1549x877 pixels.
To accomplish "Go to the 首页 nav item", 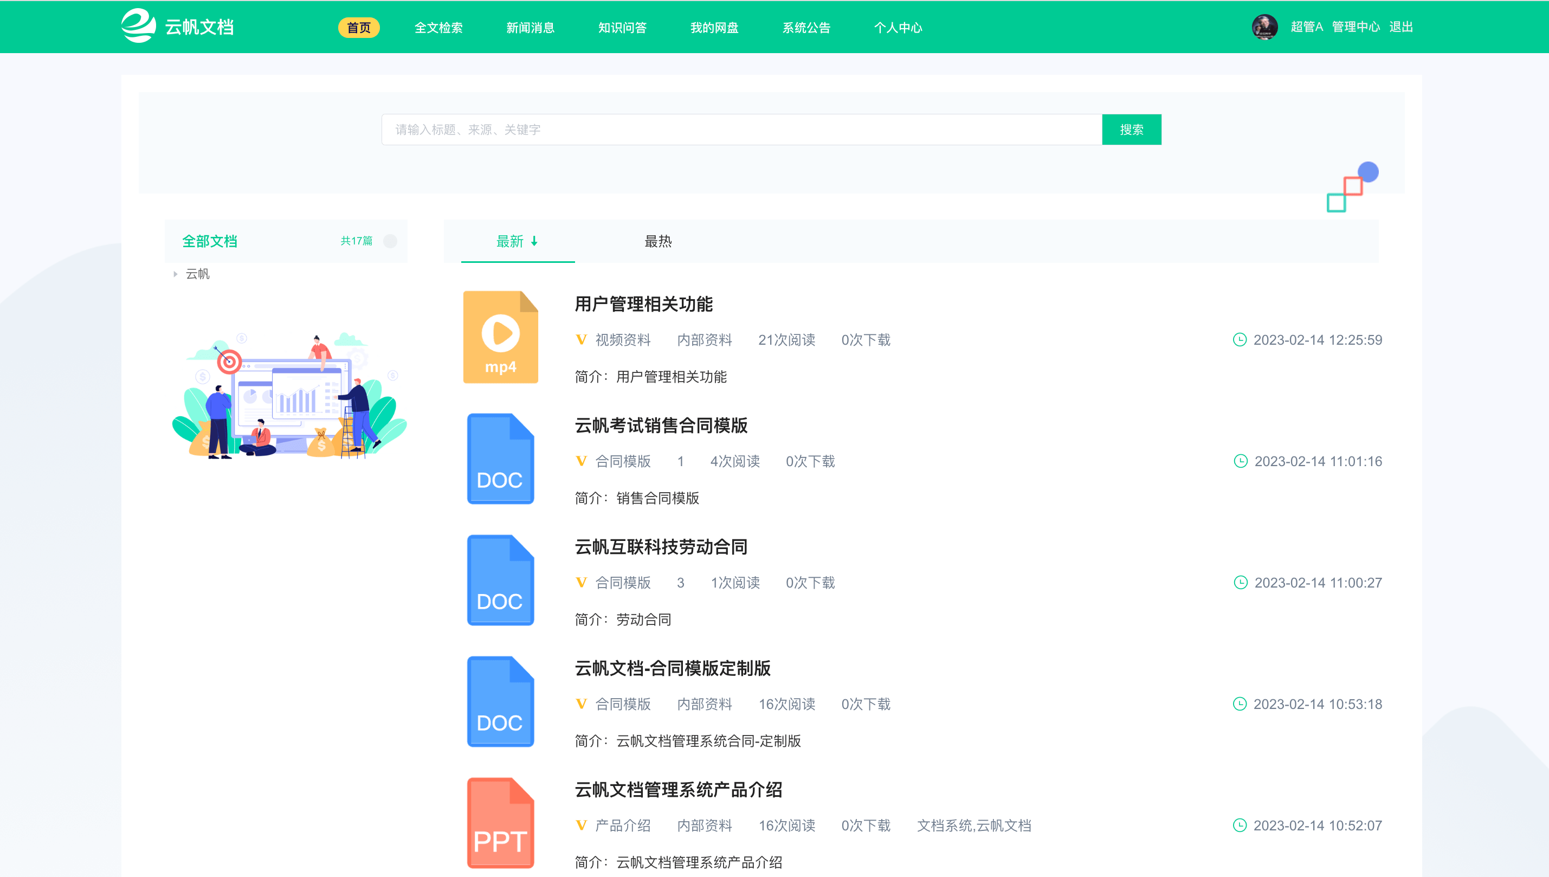I will (x=359, y=28).
